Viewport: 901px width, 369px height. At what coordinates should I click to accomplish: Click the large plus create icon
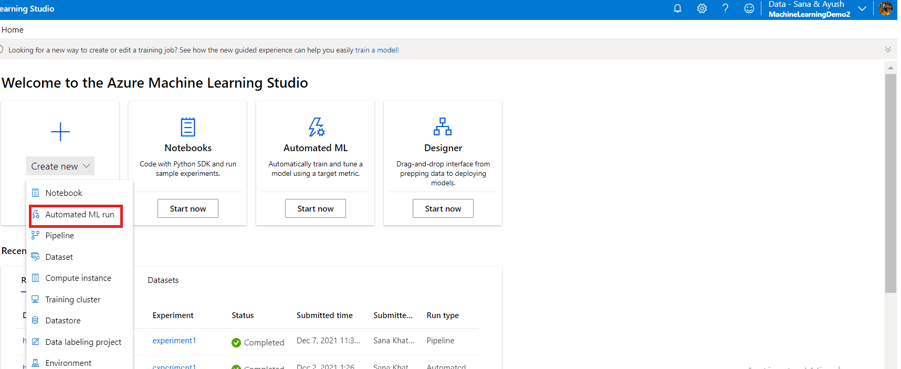point(60,131)
